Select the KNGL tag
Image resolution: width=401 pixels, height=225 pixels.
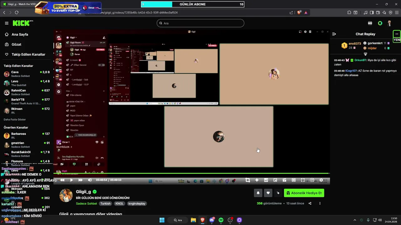tap(119, 203)
